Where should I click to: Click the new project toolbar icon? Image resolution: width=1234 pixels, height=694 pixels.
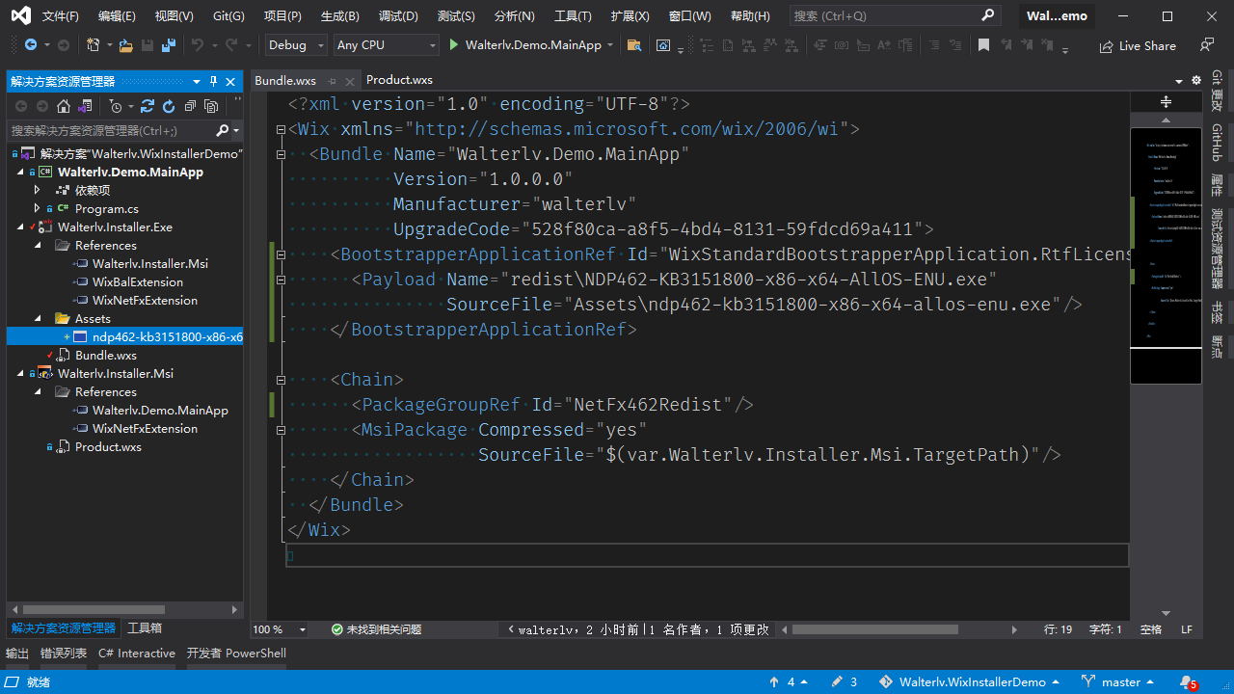coord(94,45)
